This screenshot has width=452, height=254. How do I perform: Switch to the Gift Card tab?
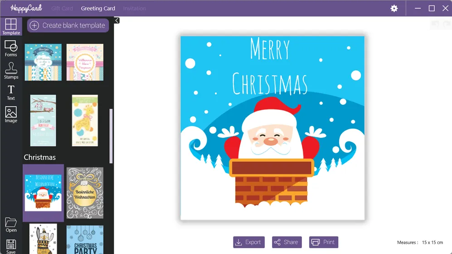(62, 8)
